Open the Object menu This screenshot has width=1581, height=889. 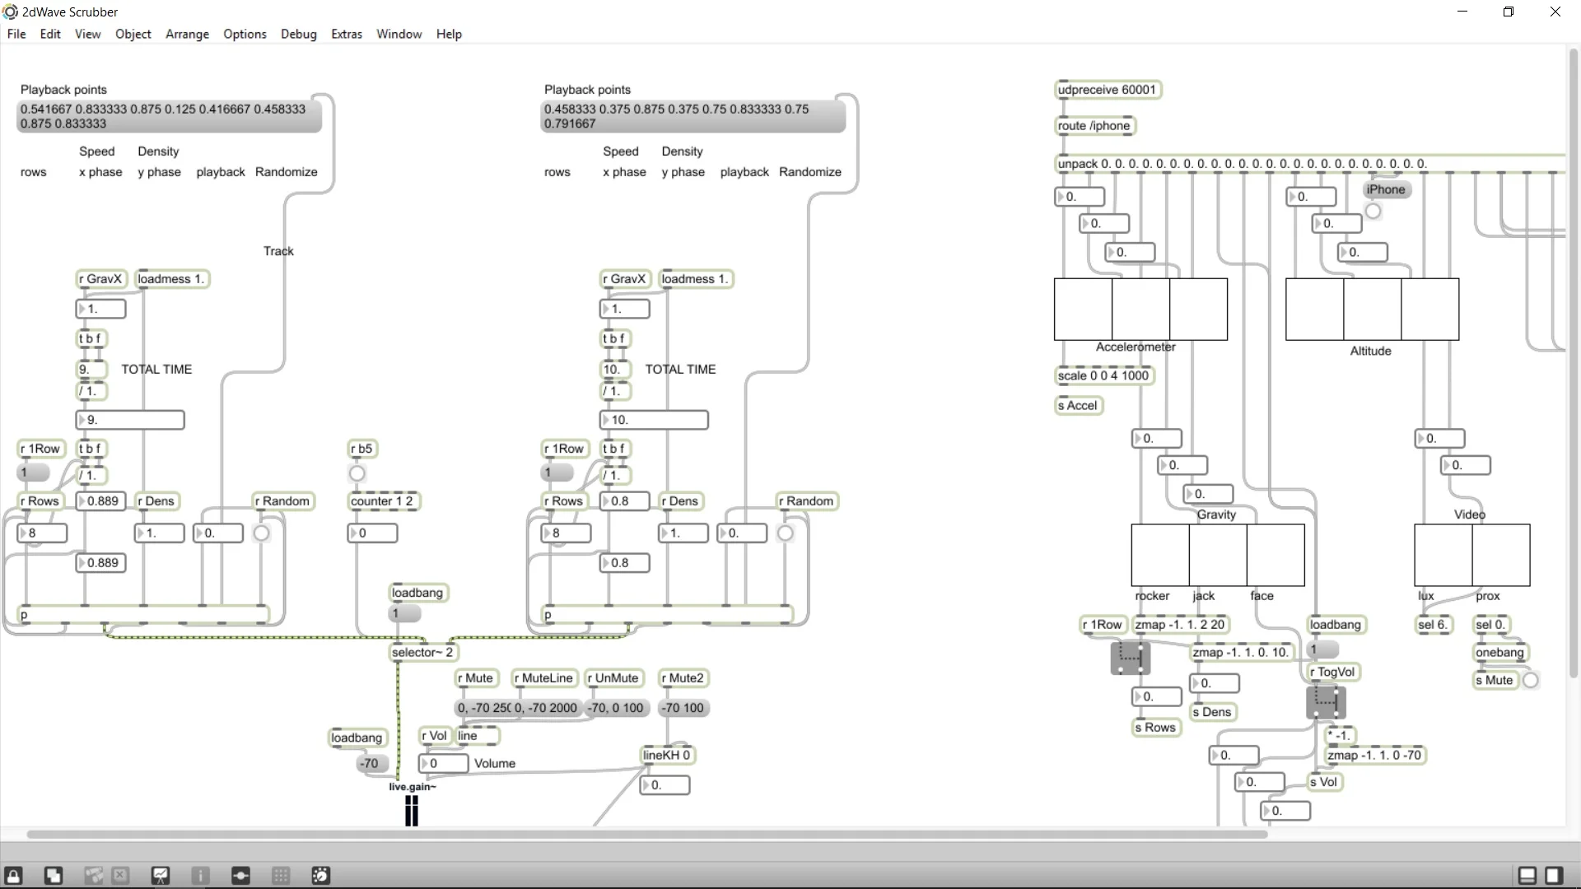click(x=133, y=34)
